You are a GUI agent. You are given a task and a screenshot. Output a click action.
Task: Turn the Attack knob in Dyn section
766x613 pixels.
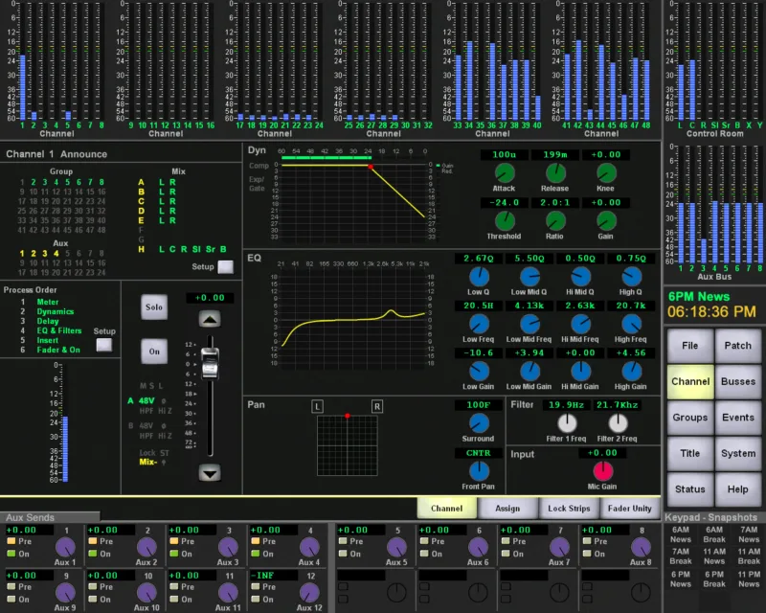point(505,172)
